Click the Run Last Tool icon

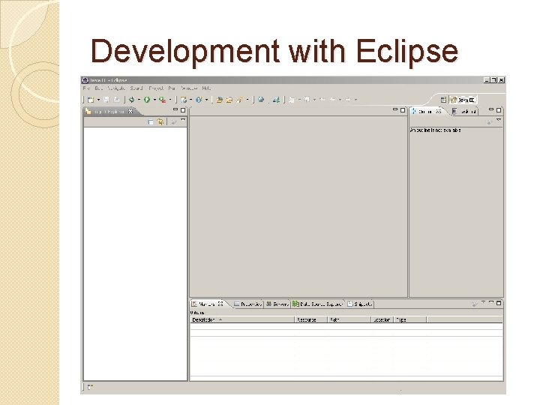click(x=163, y=100)
